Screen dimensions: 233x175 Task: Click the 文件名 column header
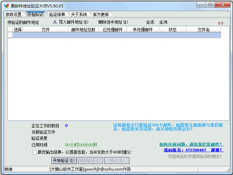point(203,29)
